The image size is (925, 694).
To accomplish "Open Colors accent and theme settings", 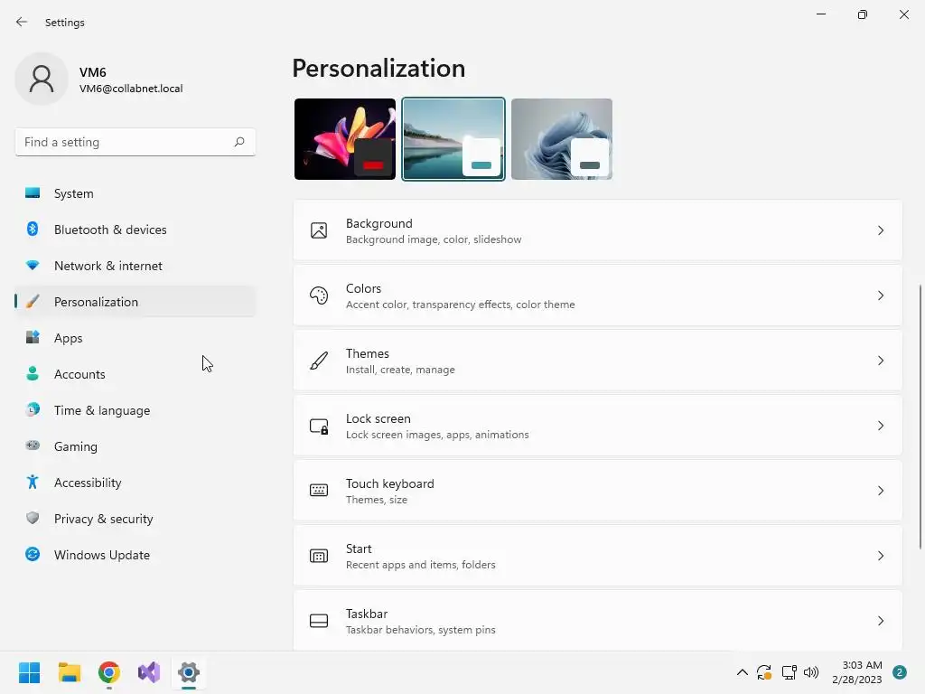I will 598,295.
